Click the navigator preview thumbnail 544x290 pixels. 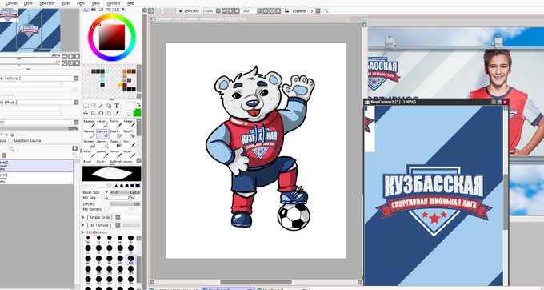tap(30, 30)
